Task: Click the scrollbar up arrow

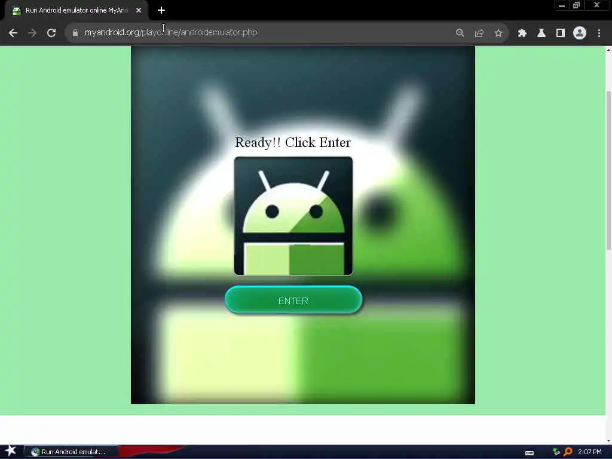Action: coord(608,50)
